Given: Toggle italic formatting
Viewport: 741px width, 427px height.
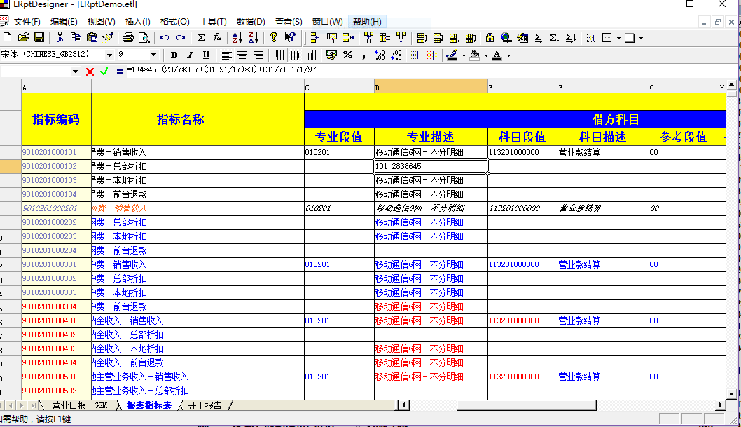Looking at the screenshot, I should [x=190, y=55].
